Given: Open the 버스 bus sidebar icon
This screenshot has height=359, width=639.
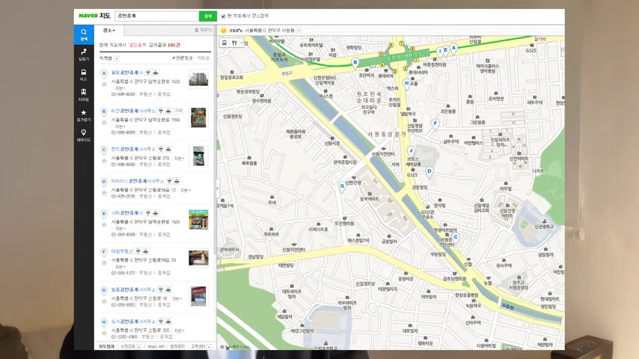Looking at the screenshot, I should pyautogui.click(x=83, y=74).
